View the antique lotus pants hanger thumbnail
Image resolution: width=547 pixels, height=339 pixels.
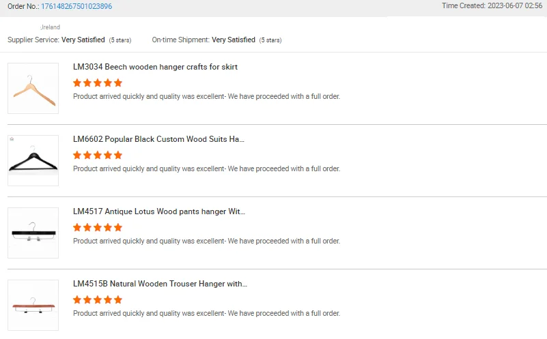coord(33,233)
